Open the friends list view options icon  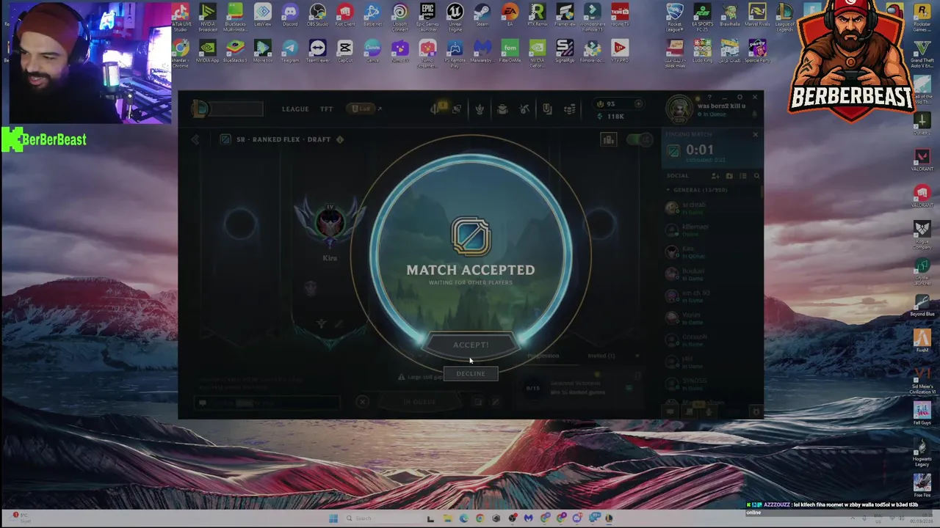(743, 176)
